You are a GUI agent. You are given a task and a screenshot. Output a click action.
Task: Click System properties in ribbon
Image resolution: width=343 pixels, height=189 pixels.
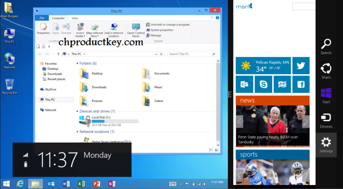(x=160, y=30)
